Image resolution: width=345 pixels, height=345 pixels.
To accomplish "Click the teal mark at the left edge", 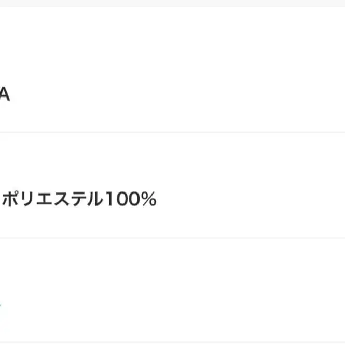I will (x=1, y=303).
